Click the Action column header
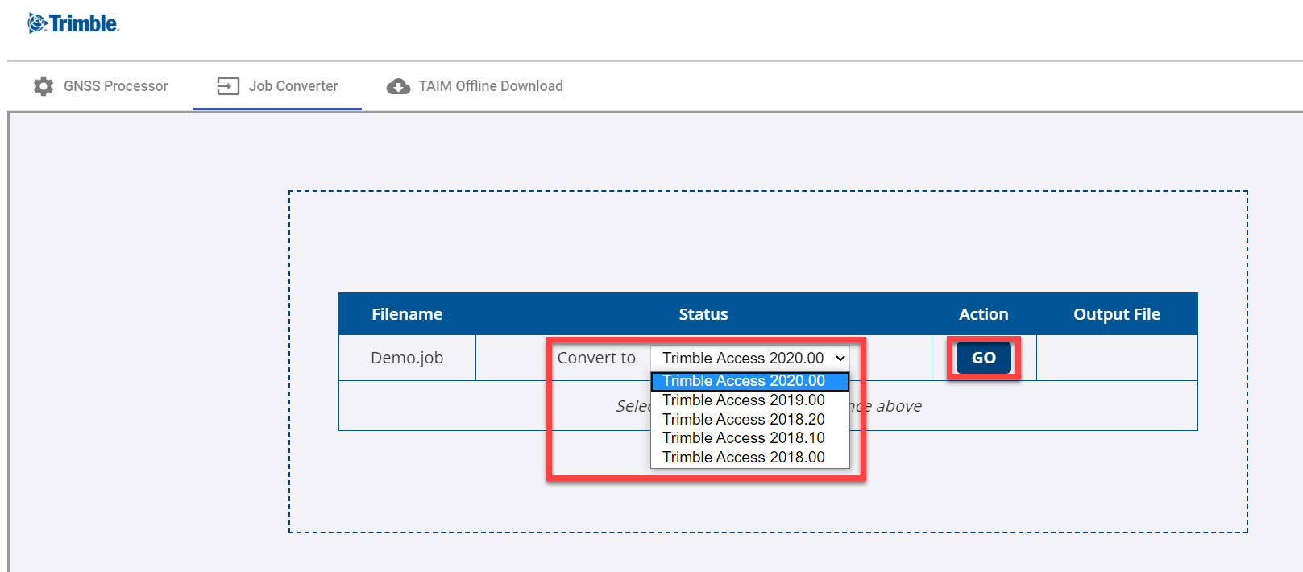This screenshot has width=1303, height=572. tap(983, 314)
